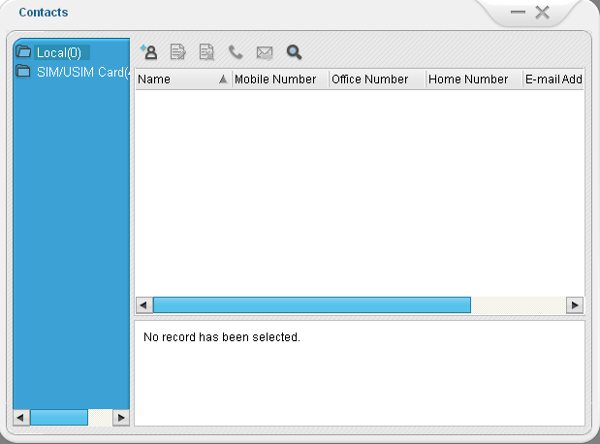This screenshot has height=444, width=600.
Task: Select the SIM/USIM Card folder
Action: click(83, 72)
